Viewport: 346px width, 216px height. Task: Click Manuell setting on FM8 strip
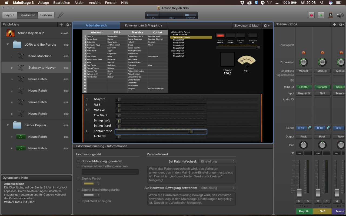pos(322,71)
